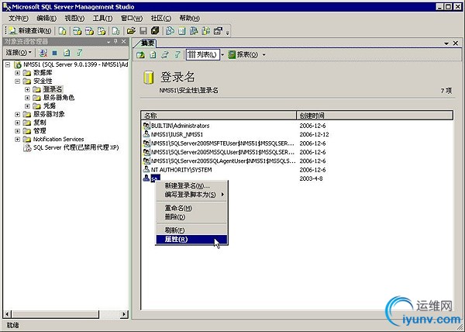Open the 连接(O) connect dropdown

(19, 53)
